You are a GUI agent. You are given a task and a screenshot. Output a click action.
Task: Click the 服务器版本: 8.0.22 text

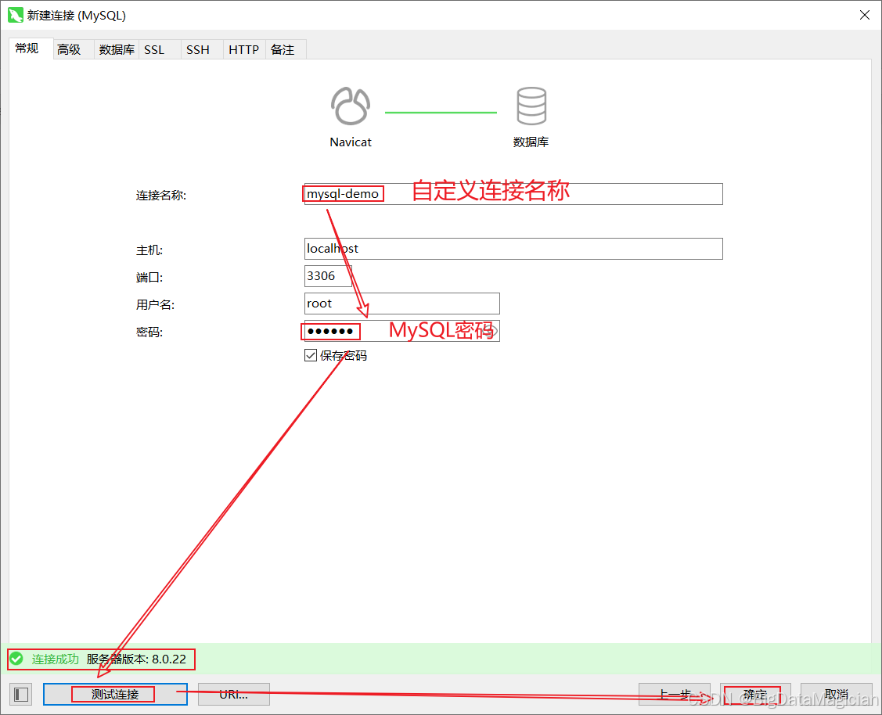pyautogui.click(x=136, y=659)
